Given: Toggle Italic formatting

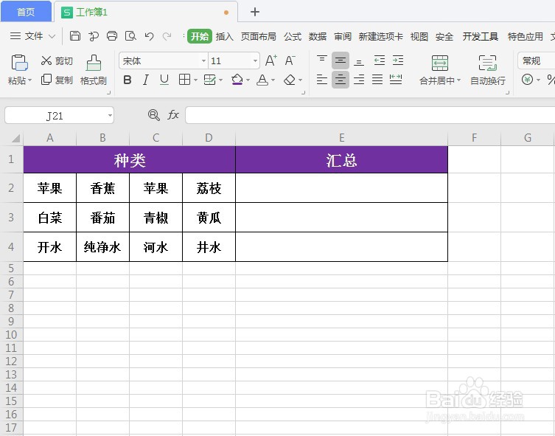Looking at the screenshot, I should pyautogui.click(x=145, y=80).
